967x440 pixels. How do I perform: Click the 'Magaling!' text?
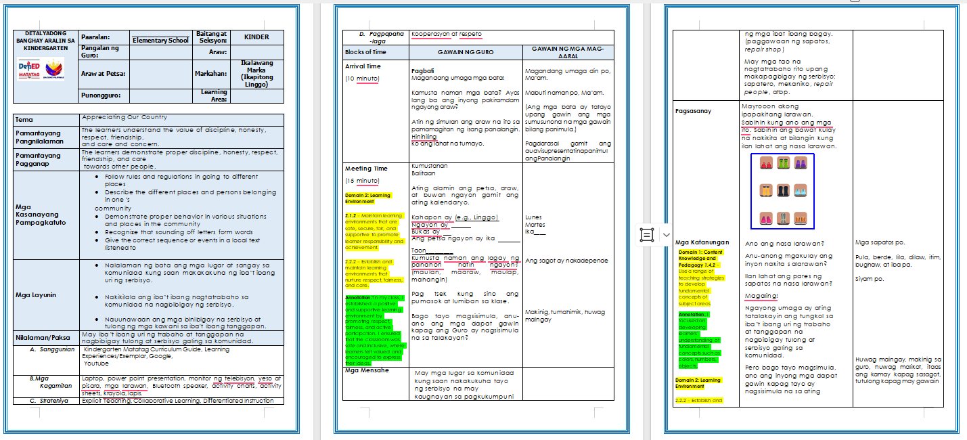coord(762,296)
